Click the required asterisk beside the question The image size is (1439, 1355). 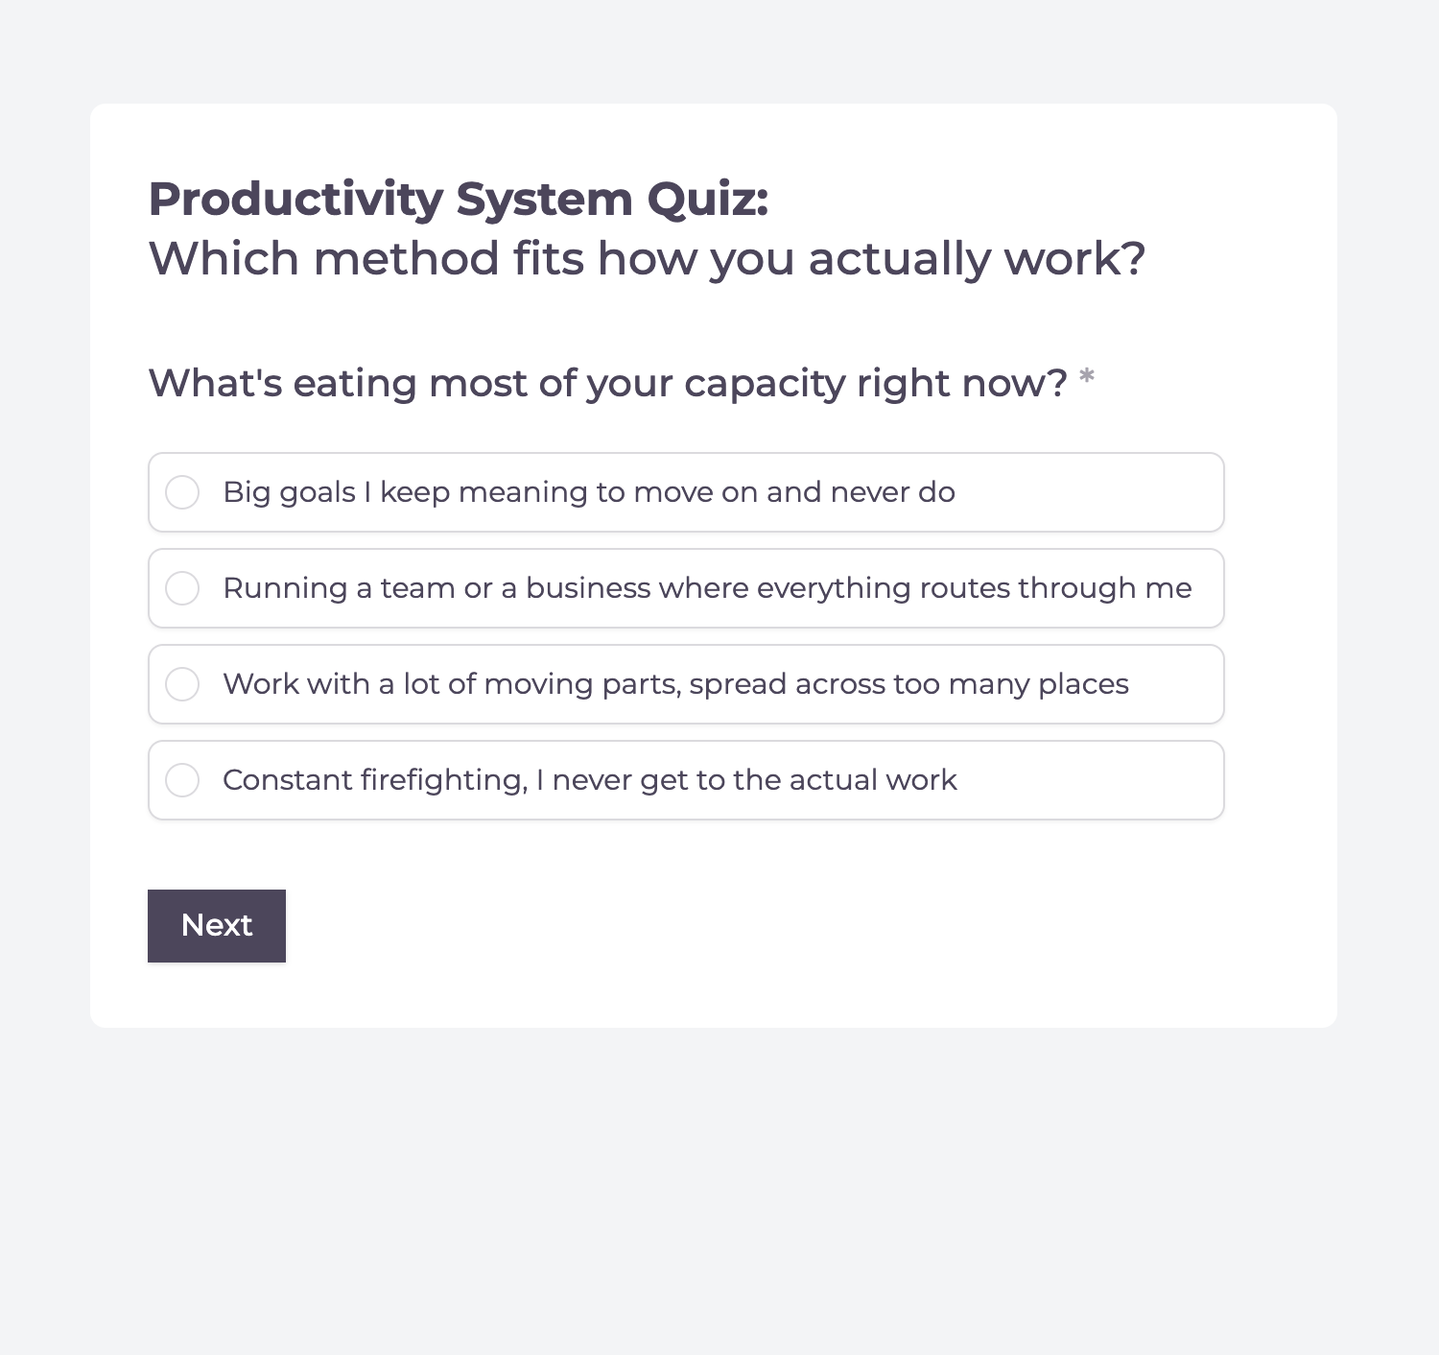point(1087,377)
